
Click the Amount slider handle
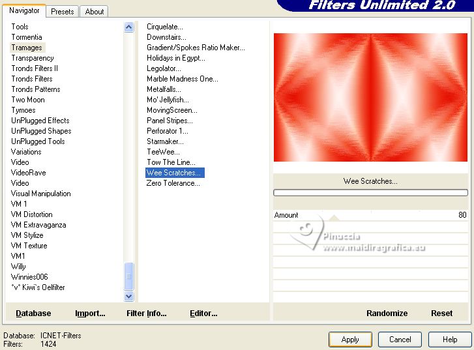click(334, 218)
